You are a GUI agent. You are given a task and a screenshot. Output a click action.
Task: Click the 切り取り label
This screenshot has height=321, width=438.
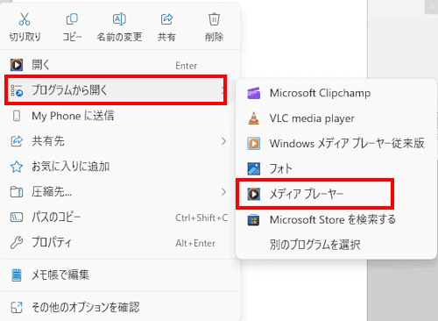(25, 37)
